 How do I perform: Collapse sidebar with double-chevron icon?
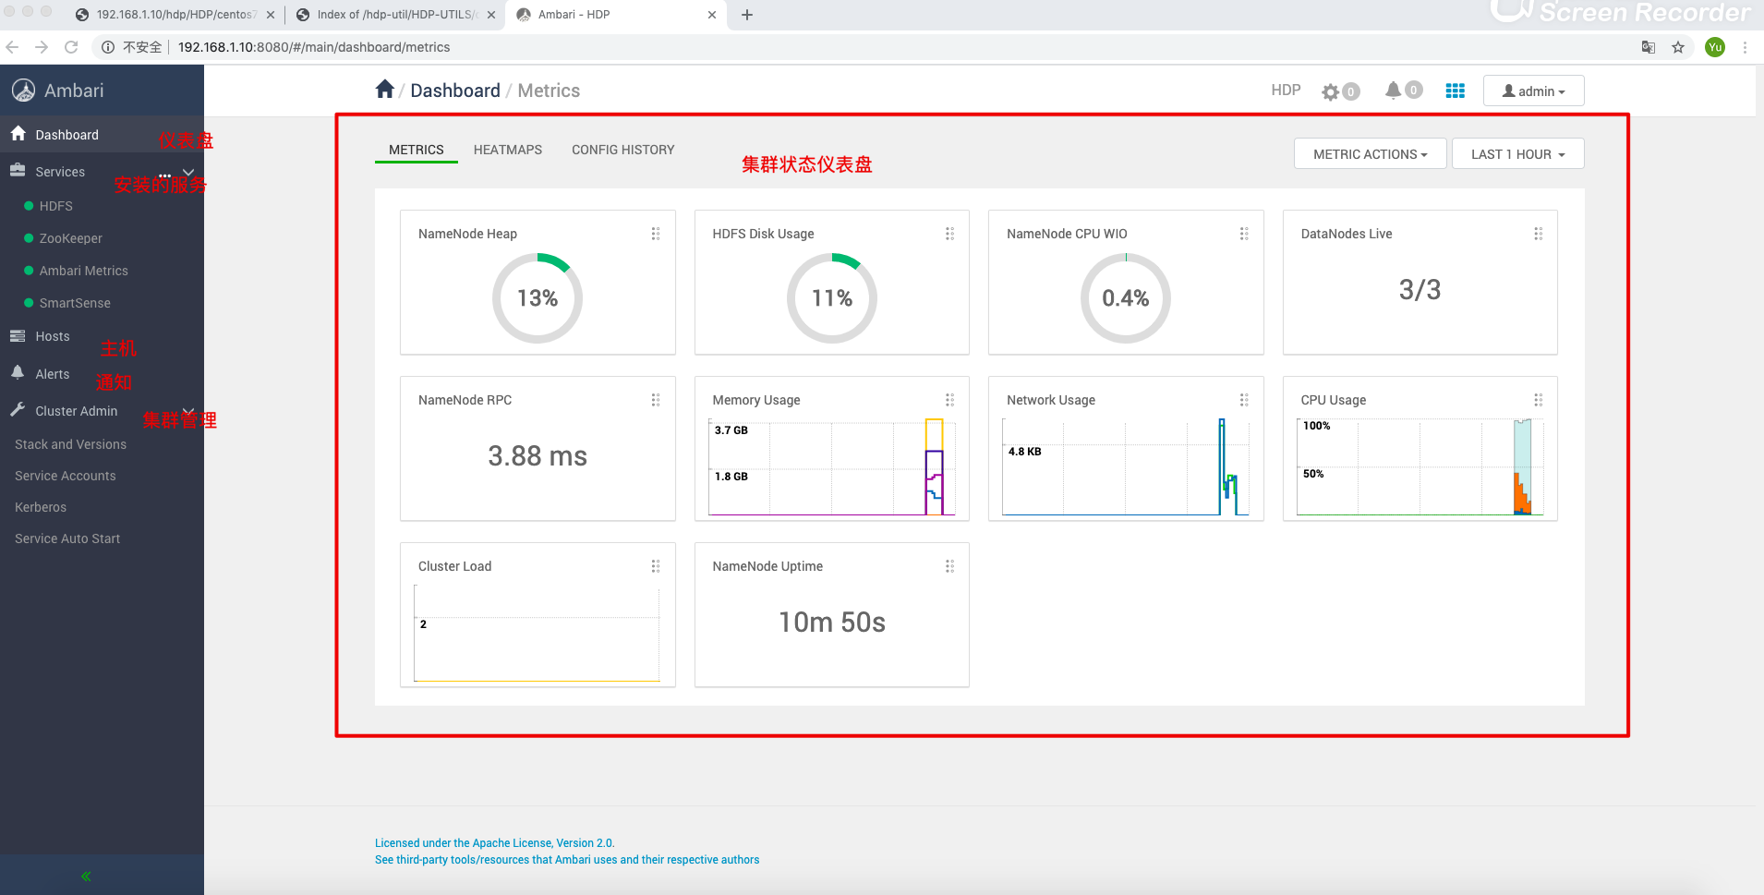click(x=86, y=877)
